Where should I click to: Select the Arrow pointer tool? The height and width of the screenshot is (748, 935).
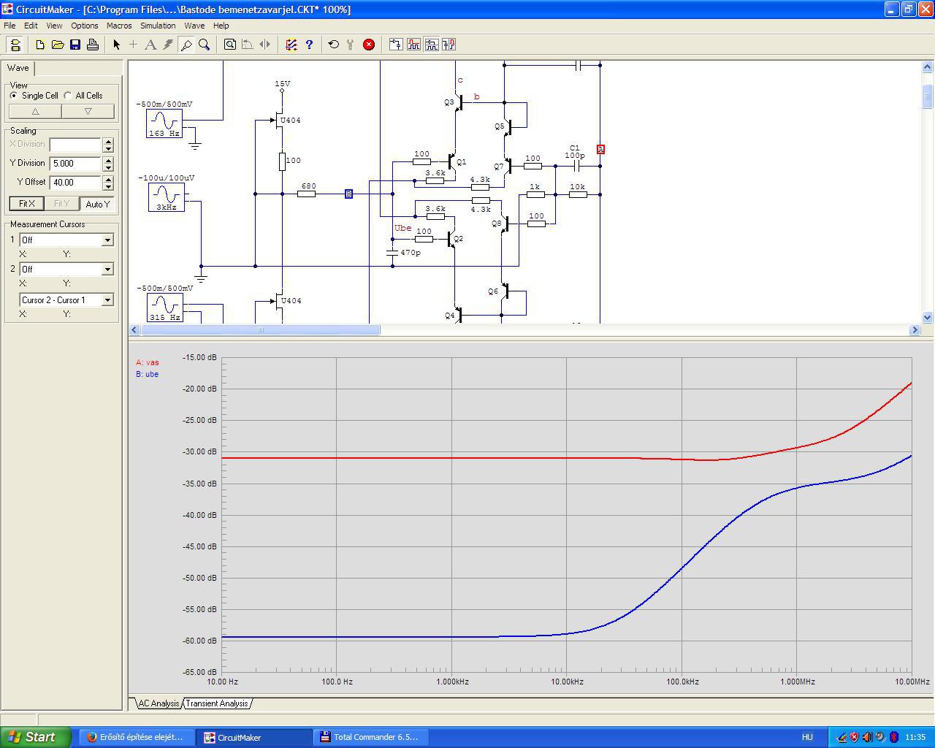116,45
